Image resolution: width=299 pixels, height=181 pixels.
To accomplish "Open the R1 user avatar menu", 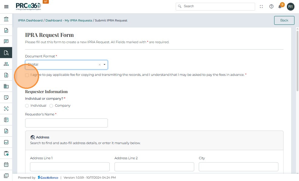I will (x=291, y=7).
